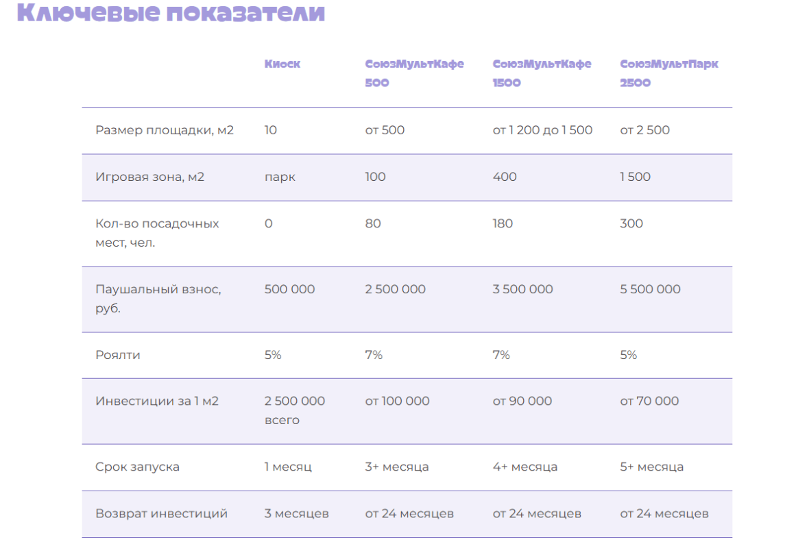The image size is (809, 544).
Task: Select the "Срок запуска" row label
Action: pyautogui.click(x=137, y=467)
